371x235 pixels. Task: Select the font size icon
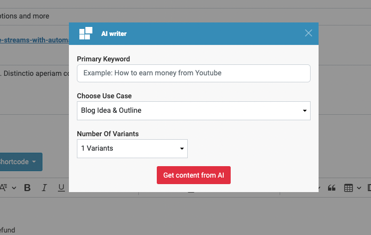coord(3,188)
